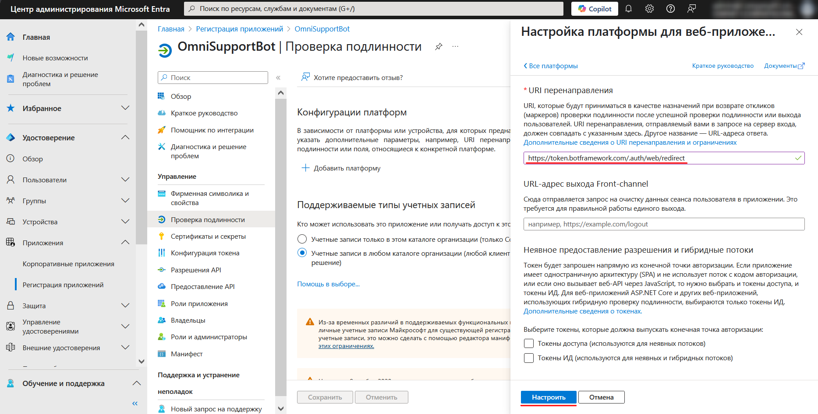Viewport: 818px width, 414px height.
Task: Focus the Front-channel logout URL field
Action: [x=664, y=224]
